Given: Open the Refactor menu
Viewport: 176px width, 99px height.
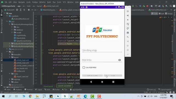Looking at the screenshot, I should coord(42,2).
